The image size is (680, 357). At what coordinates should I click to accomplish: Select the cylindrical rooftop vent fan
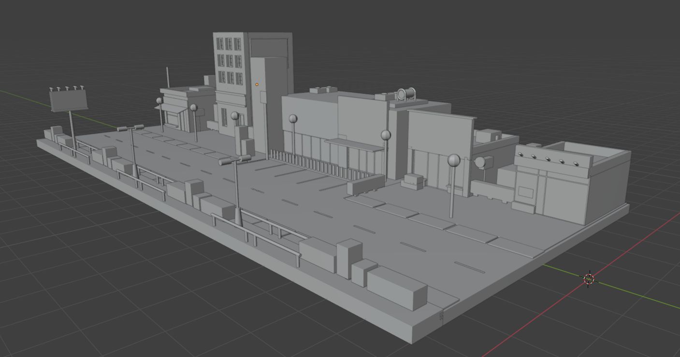point(407,94)
